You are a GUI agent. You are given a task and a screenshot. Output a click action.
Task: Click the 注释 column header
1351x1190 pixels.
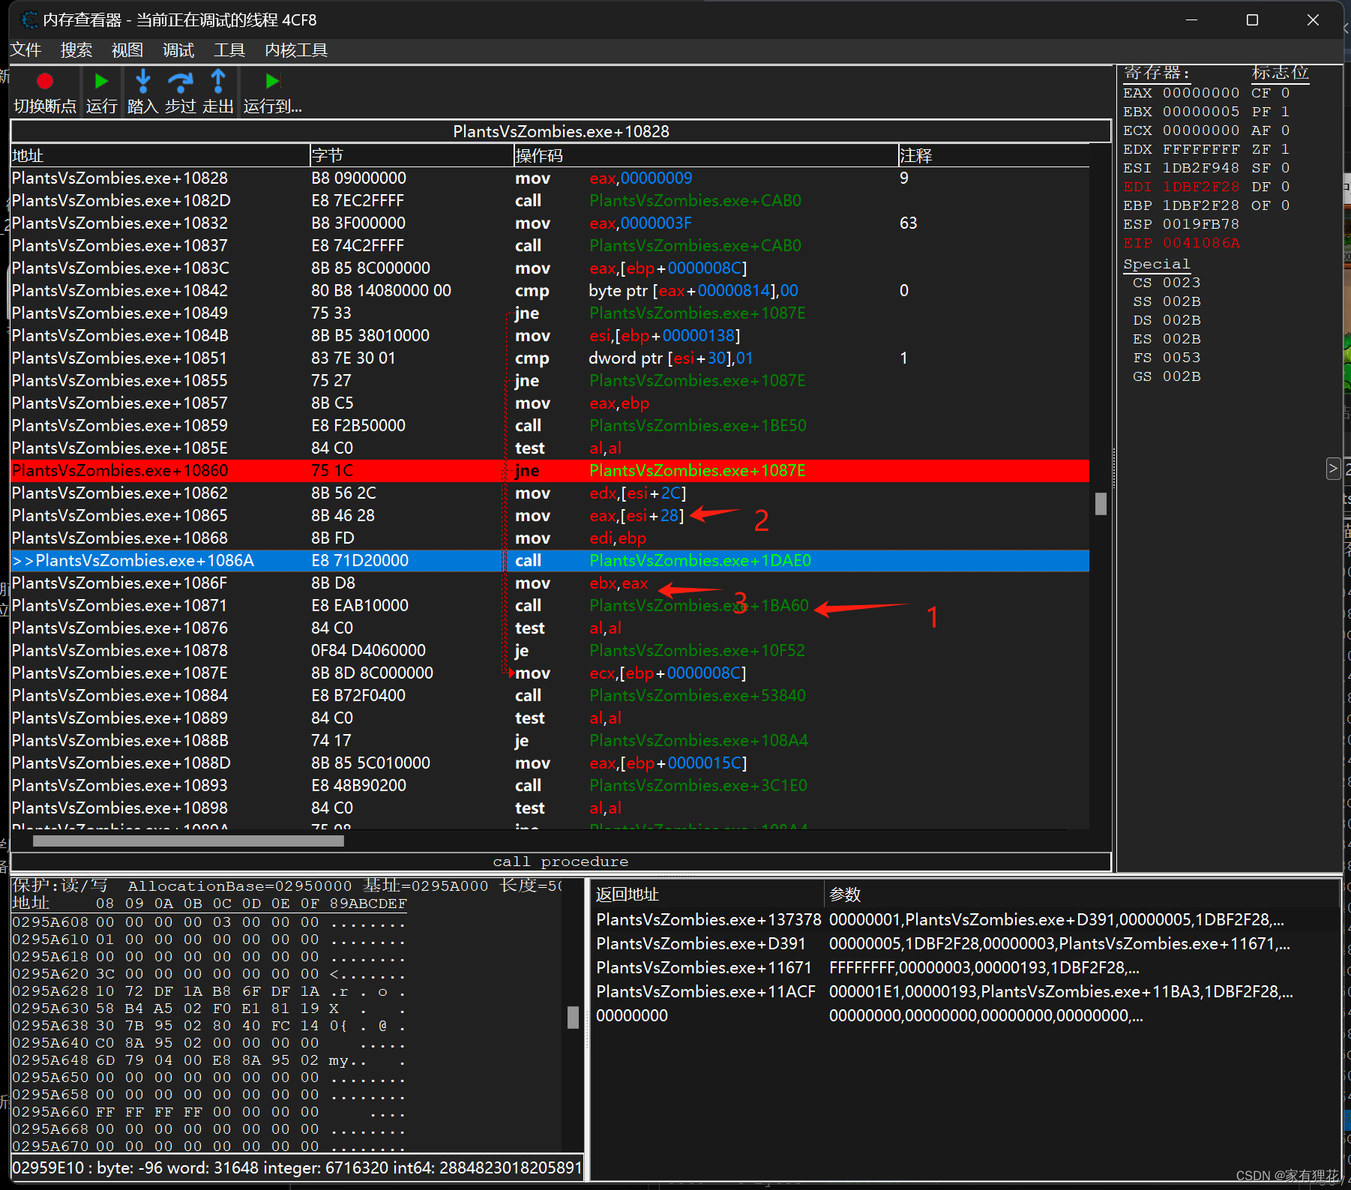click(993, 155)
